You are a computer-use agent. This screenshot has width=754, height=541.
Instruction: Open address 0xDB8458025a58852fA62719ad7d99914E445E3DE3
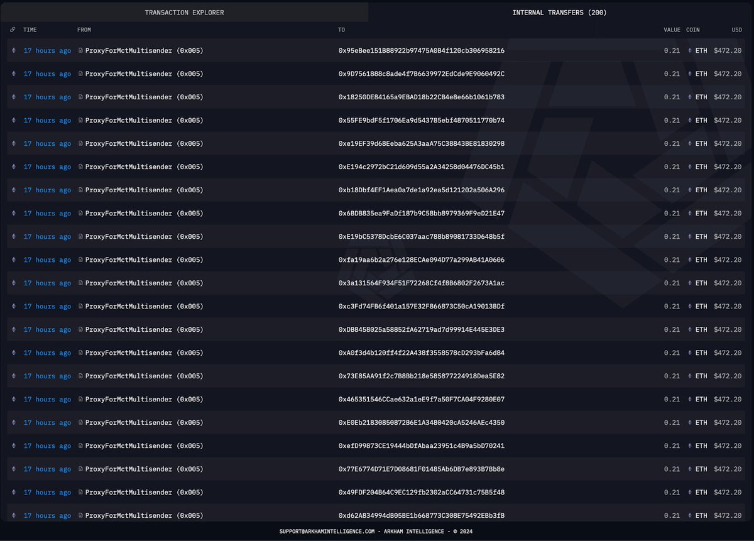pyautogui.click(x=421, y=330)
